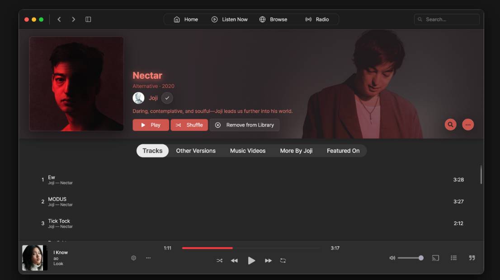500x280 pixels.
Task: Click the Alternative · 2020 genre label
Action: [x=153, y=86]
